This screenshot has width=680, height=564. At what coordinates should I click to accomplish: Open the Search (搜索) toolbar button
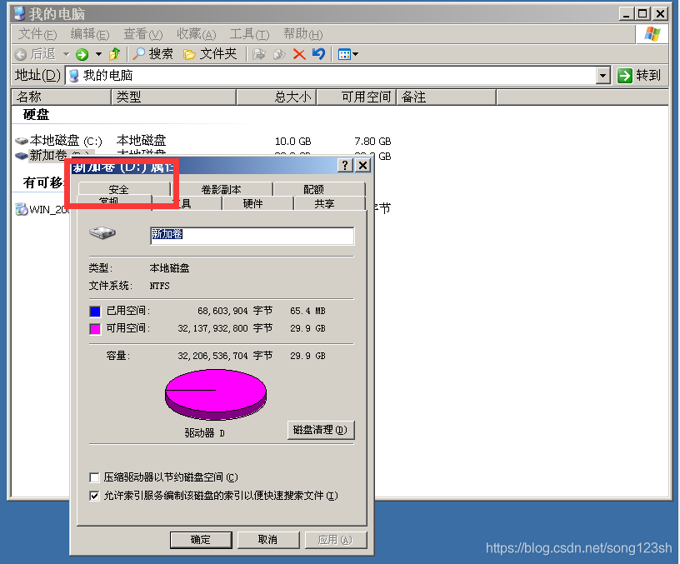[x=152, y=54]
